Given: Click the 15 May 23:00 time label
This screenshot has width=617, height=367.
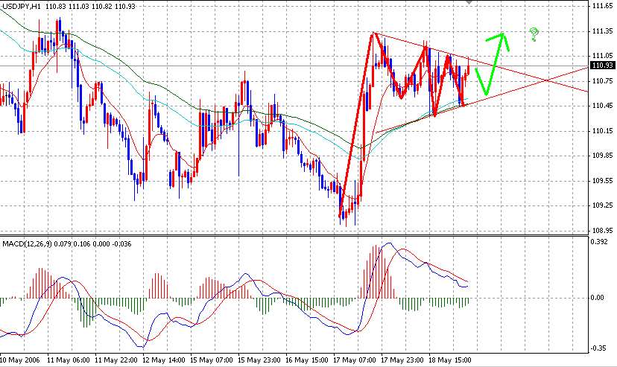Looking at the screenshot, I should point(259,360).
